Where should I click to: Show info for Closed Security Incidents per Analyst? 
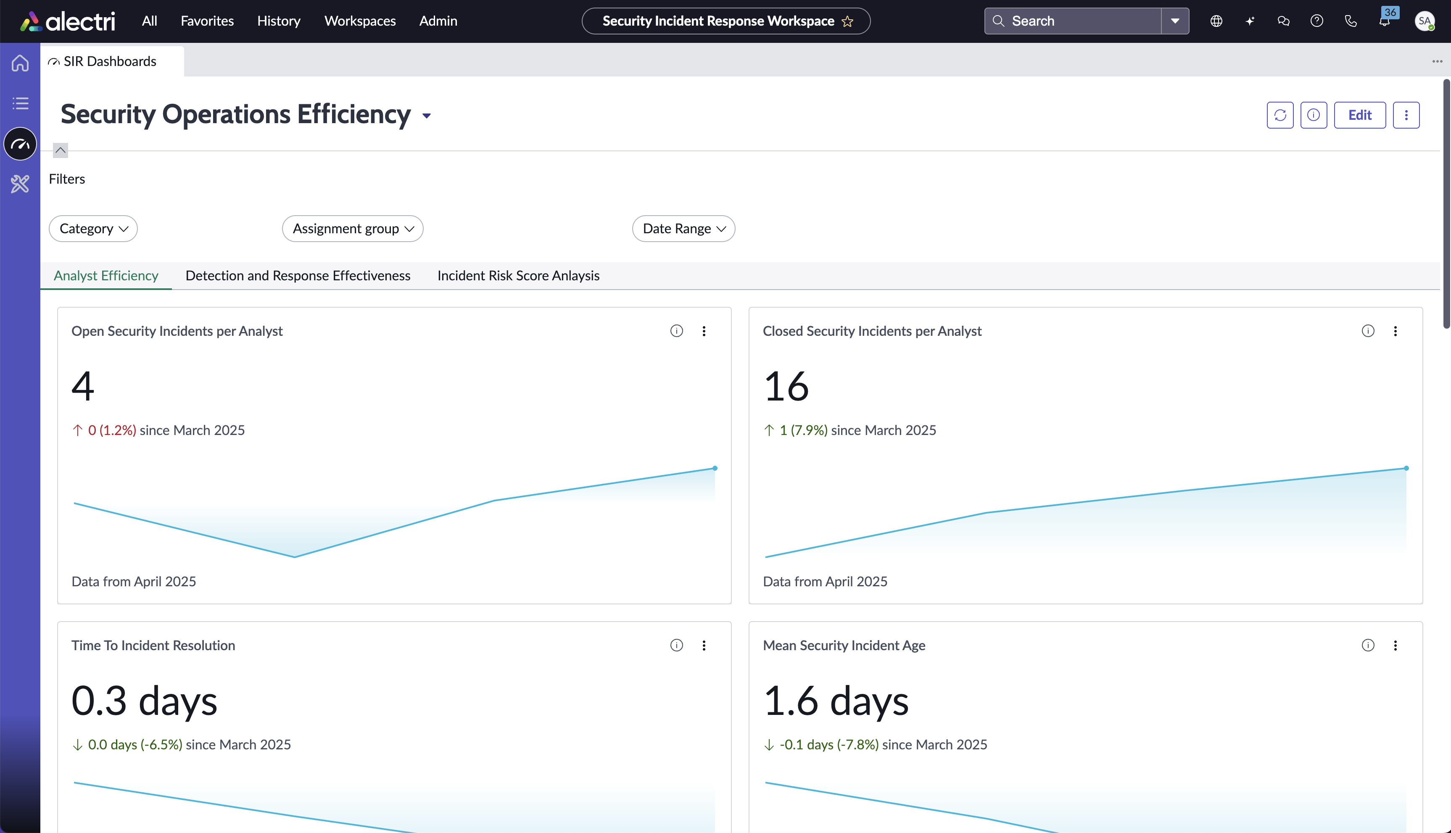(x=1368, y=331)
